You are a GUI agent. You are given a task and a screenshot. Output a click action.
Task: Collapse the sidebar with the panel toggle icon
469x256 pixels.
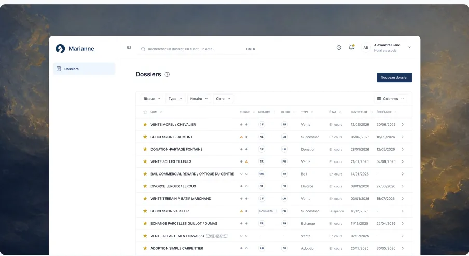[x=129, y=47]
